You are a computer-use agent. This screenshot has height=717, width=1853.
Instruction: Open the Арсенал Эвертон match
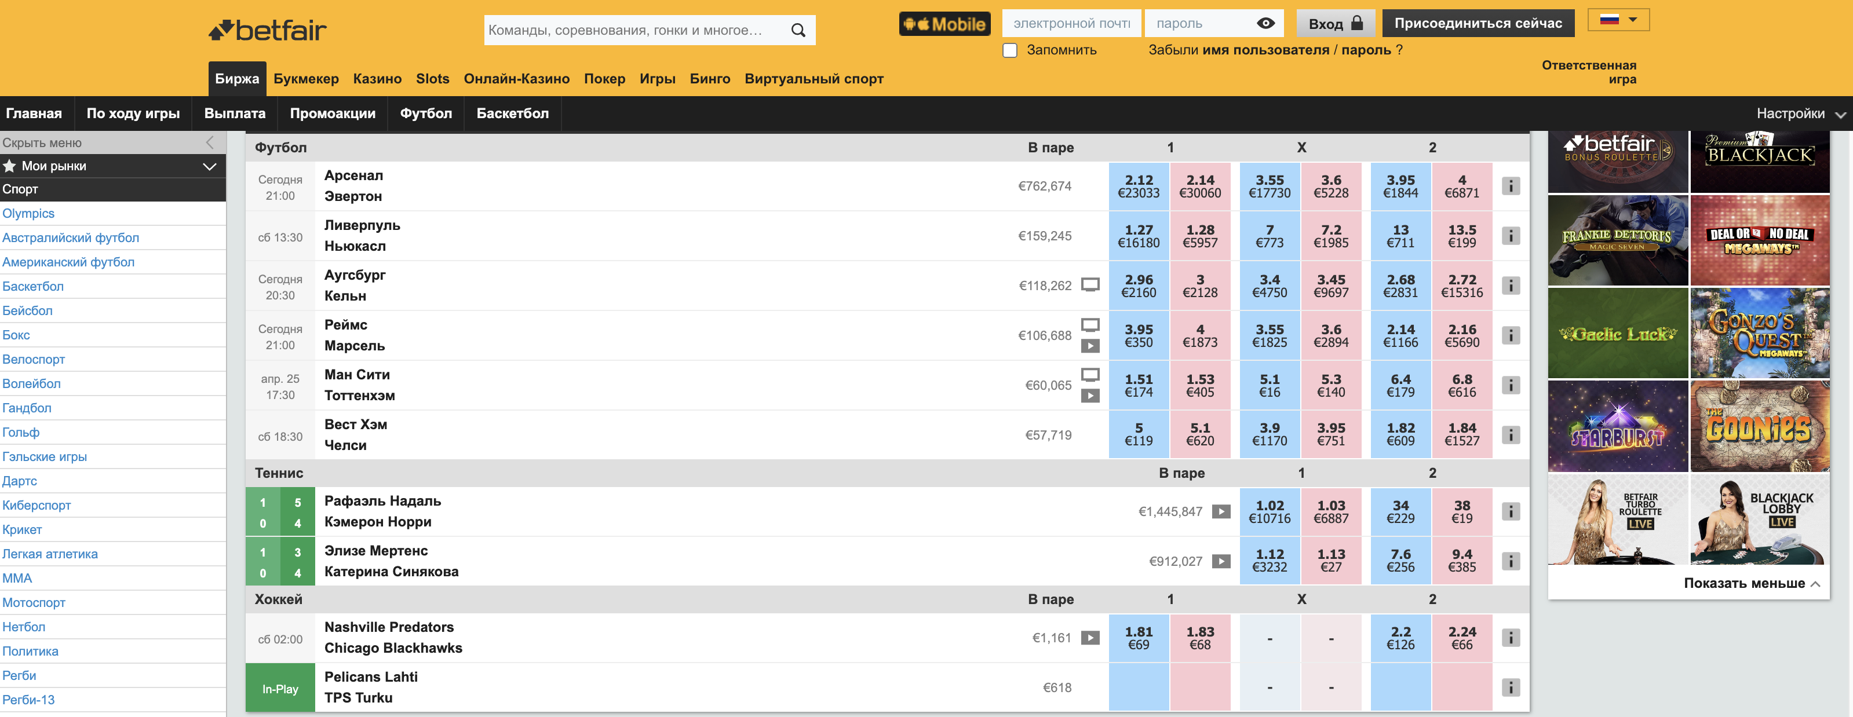[x=353, y=186]
